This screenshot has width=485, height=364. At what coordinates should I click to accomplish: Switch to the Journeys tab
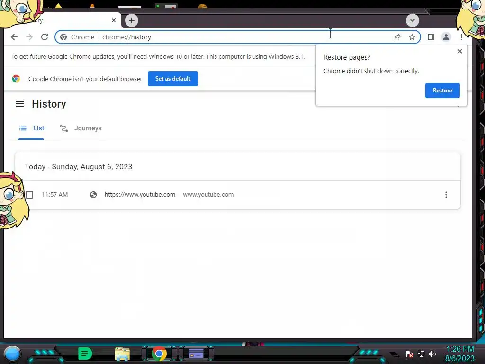click(81, 128)
